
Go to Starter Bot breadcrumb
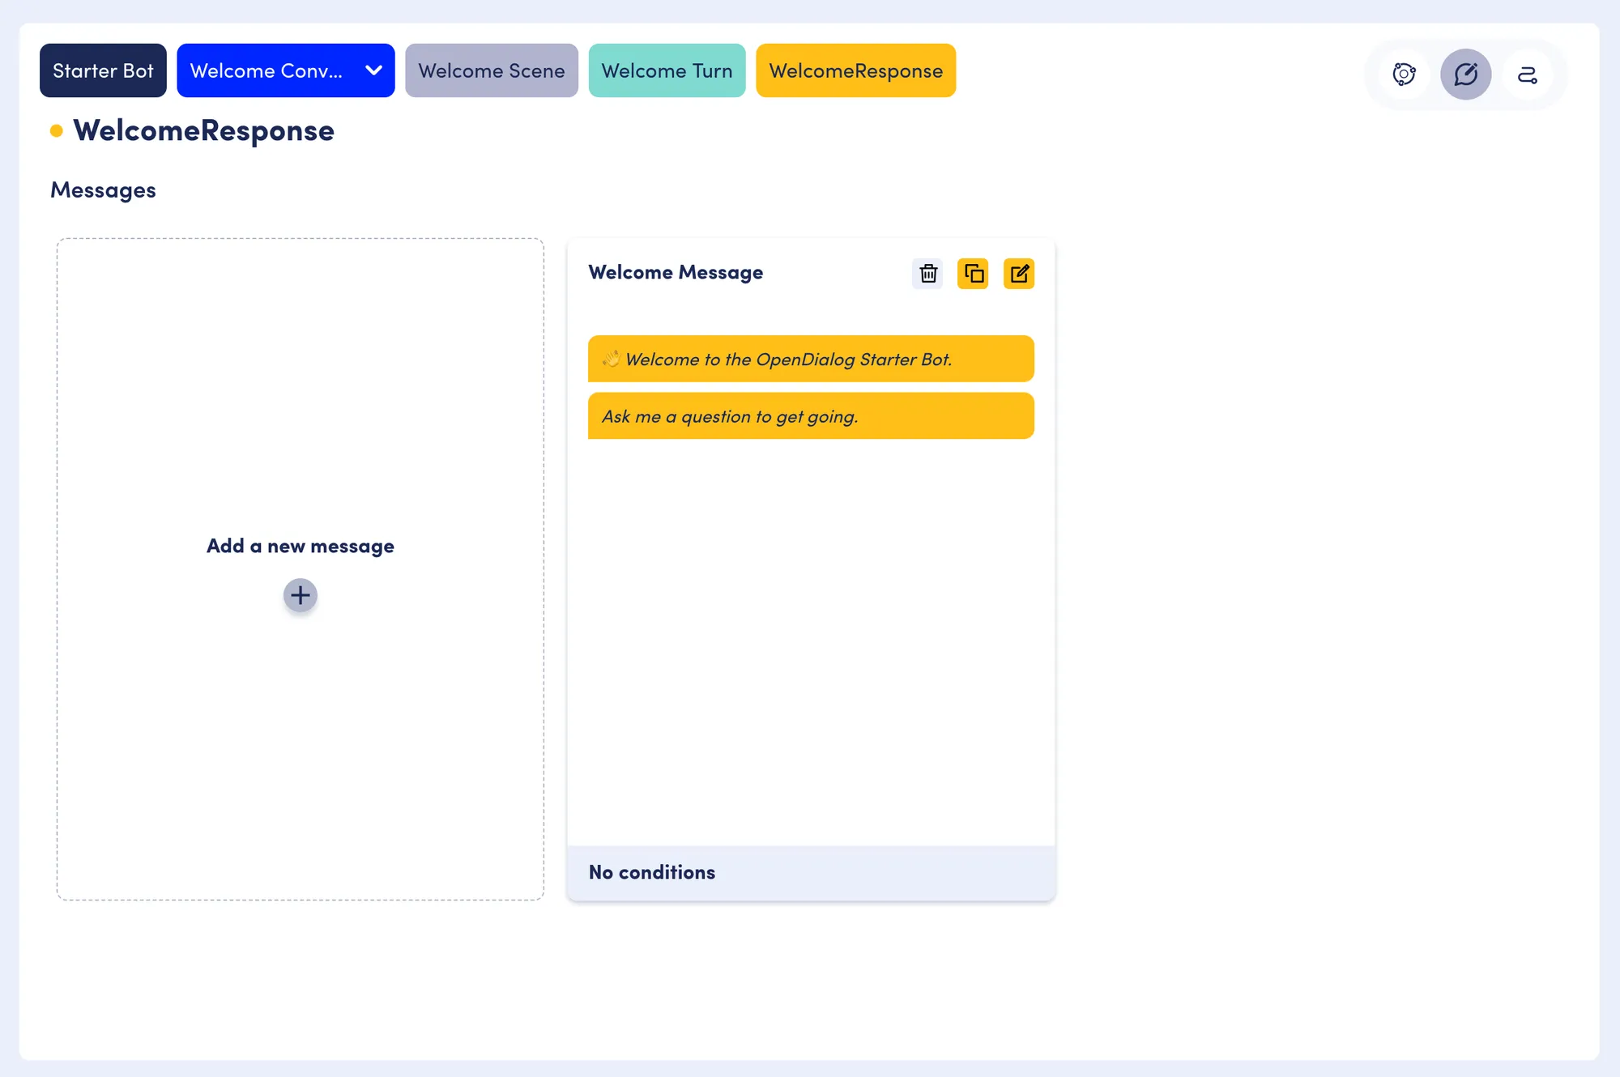pyautogui.click(x=103, y=70)
